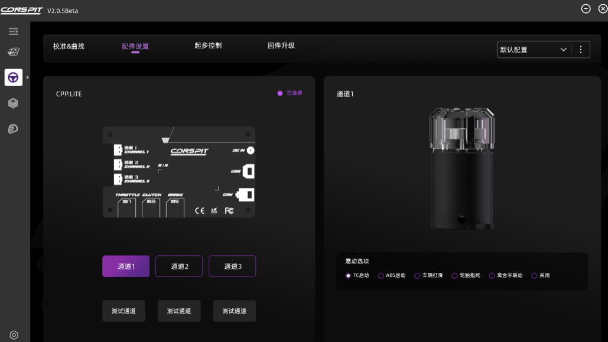Click the CPP.LITE controller board diagram
Screen dimensions: 608x342
point(179,172)
